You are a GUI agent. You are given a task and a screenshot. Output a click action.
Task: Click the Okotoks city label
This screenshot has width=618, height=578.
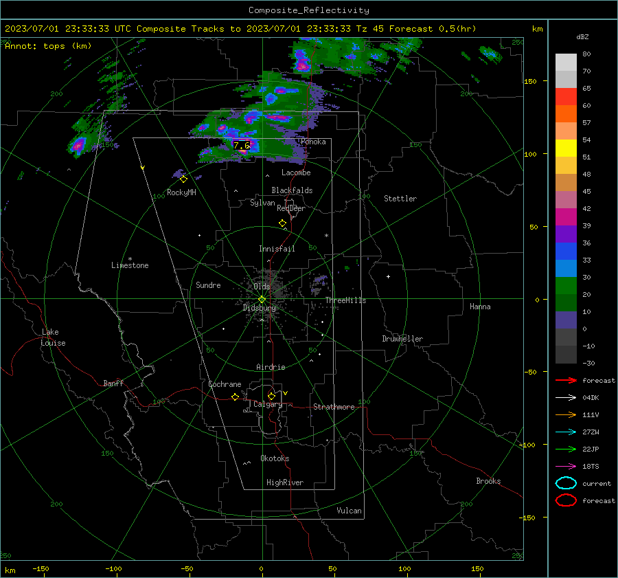(x=275, y=458)
